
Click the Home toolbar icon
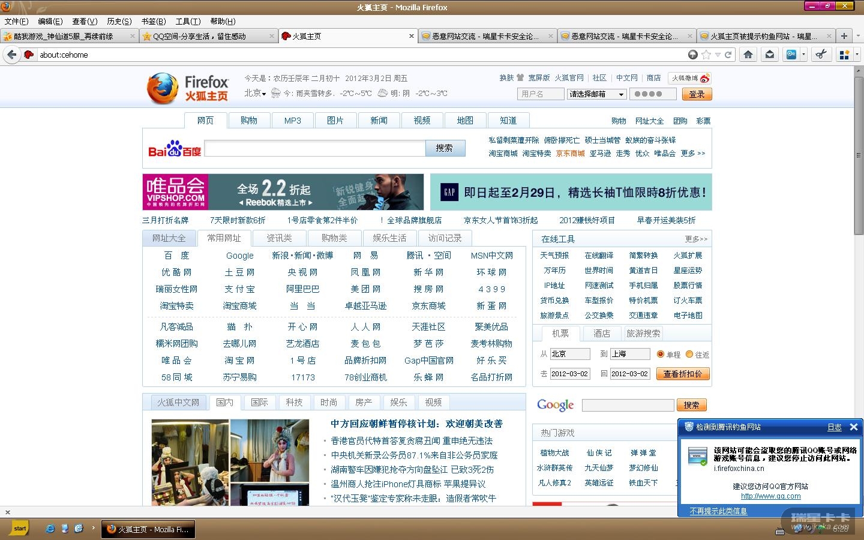[x=748, y=55]
